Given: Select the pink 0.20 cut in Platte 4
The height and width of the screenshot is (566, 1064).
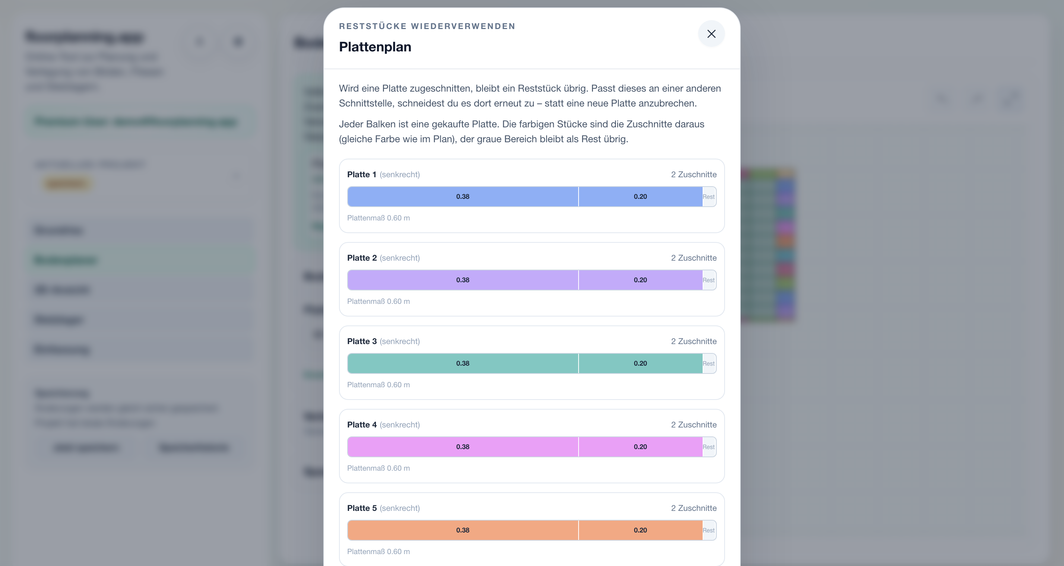Looking at the screenshot, I should [x=640, y=447].
